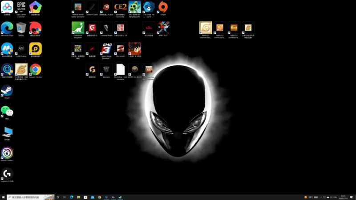Select the Microsoft Edge desktop shortcut
The height and width of the screenshot is (200, 356).
[7, 29]
